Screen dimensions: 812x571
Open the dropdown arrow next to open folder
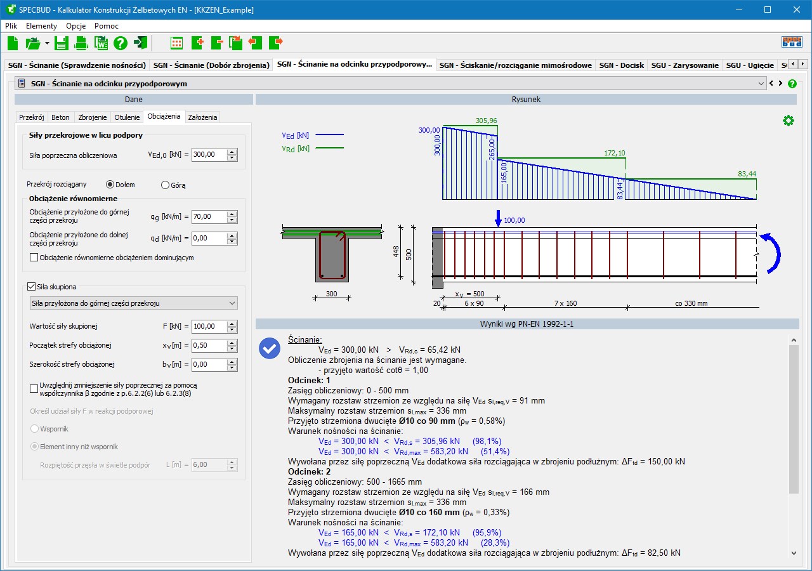click(x=47, y=43)
